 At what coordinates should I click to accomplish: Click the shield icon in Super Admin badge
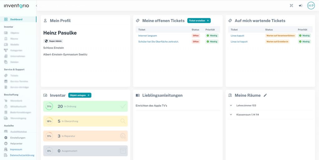(46, 41)
